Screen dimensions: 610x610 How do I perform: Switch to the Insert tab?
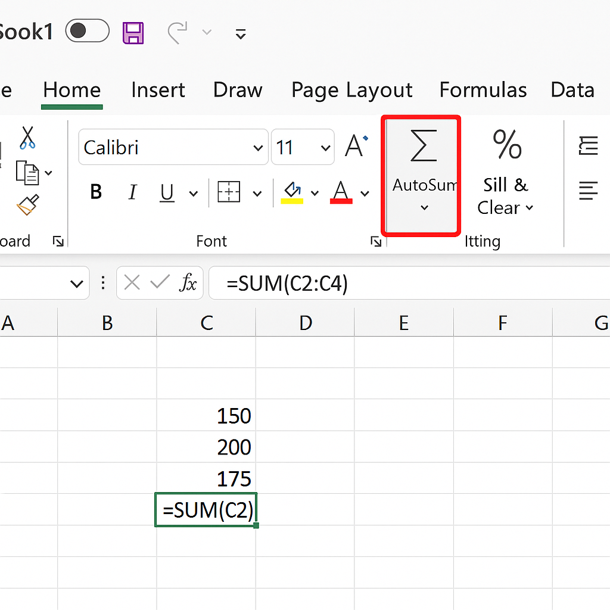click(x=158, y=90)
